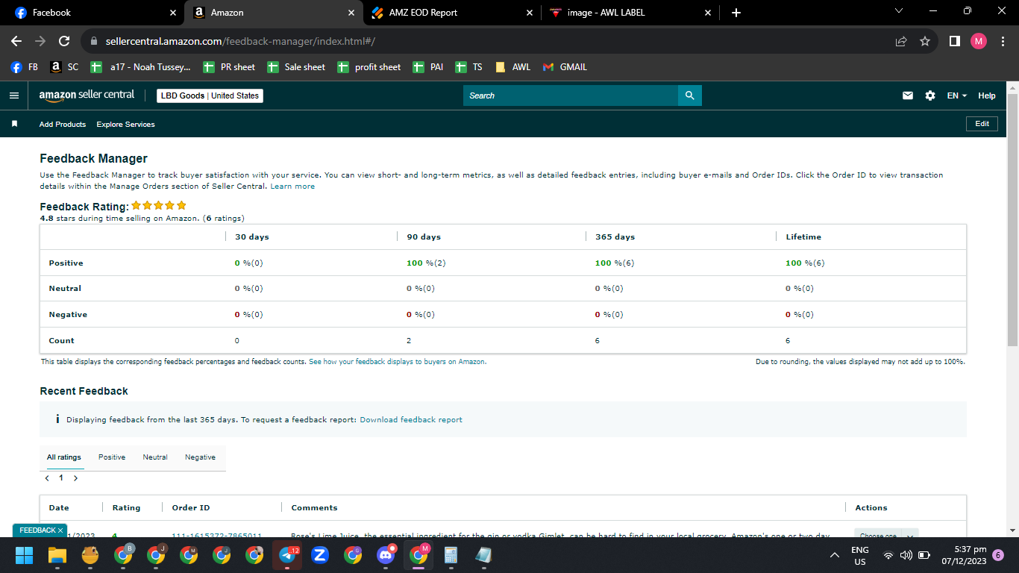Click 'See how your feedback displays to buyers' link

[398, 362]
